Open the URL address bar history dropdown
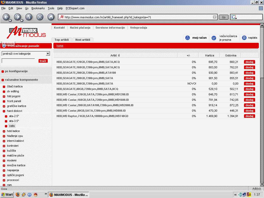264x198 pixels. [x=215, y=17]
